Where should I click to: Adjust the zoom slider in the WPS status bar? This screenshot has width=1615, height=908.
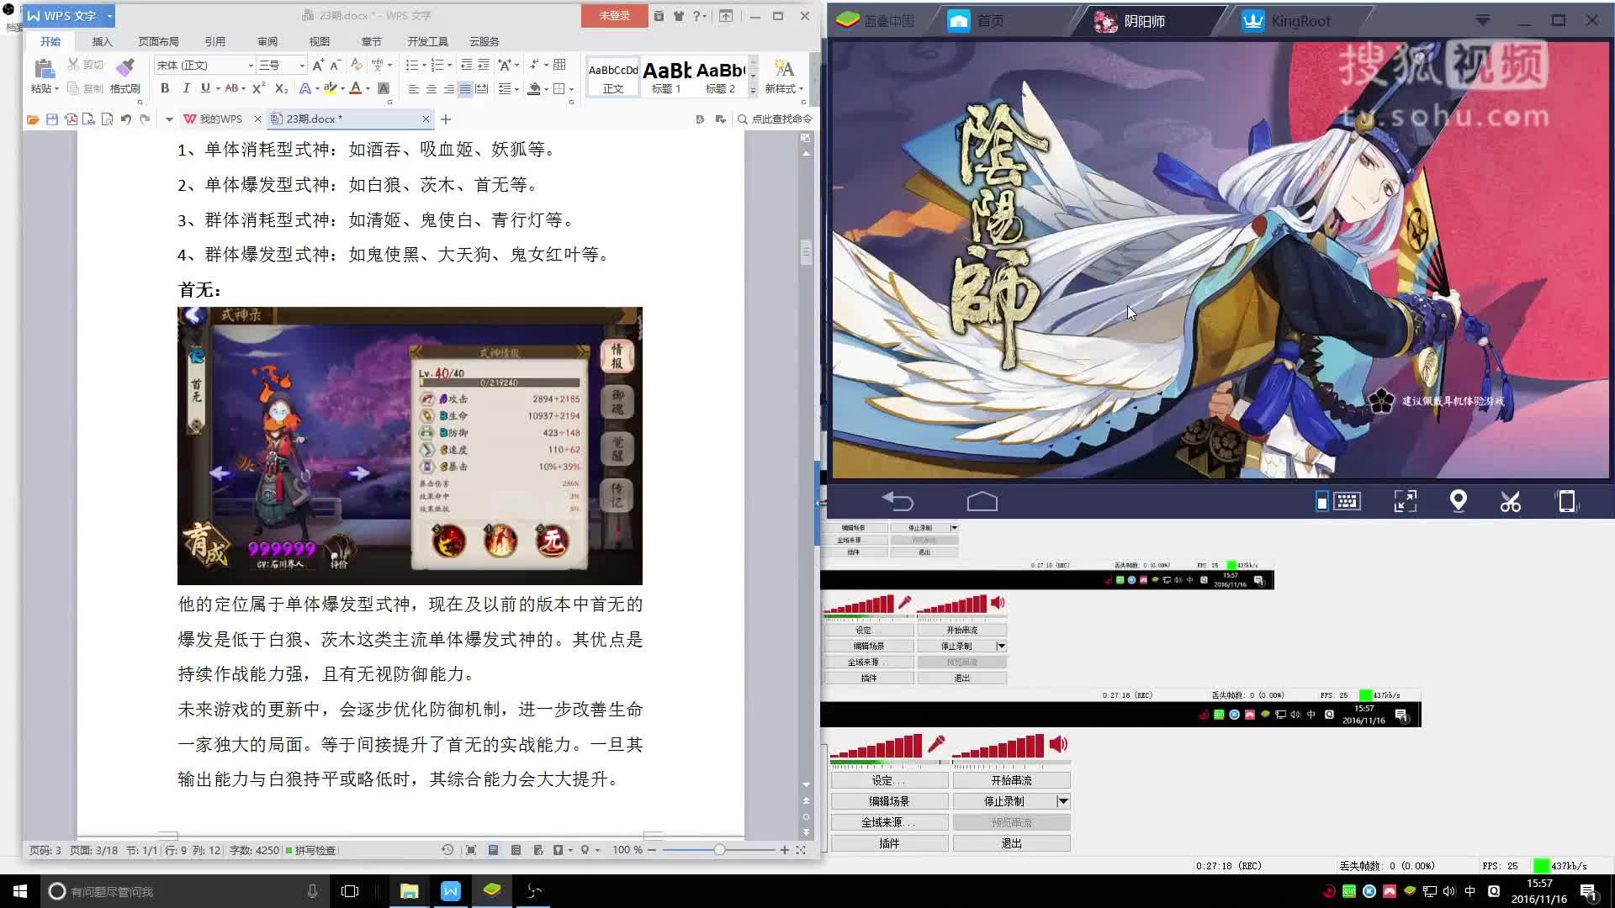719,850
